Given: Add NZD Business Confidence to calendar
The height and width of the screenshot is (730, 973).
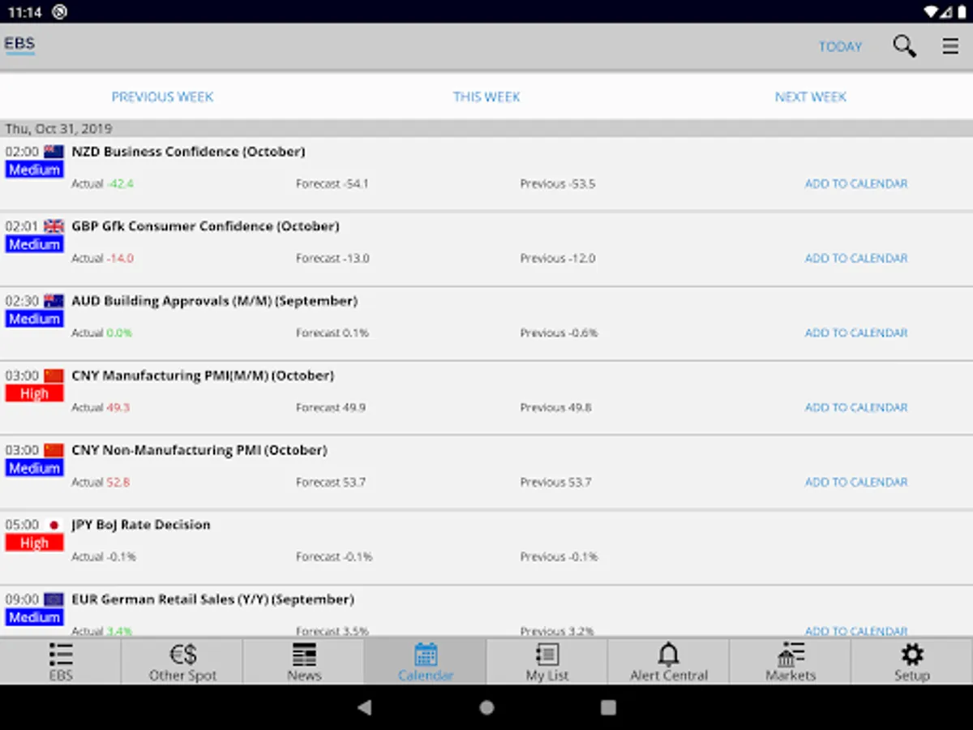Looking at the screenshot, I should (x=856, y=184).
